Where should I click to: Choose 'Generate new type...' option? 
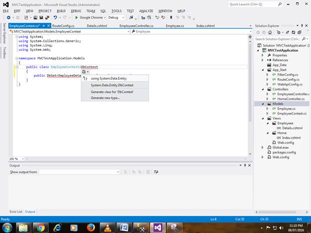105,98
